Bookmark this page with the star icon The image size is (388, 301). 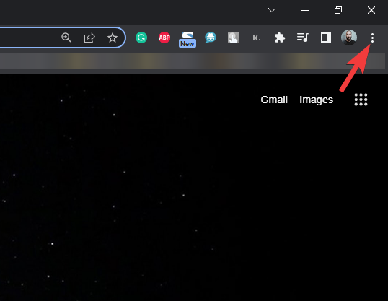[x=113, y=38]
